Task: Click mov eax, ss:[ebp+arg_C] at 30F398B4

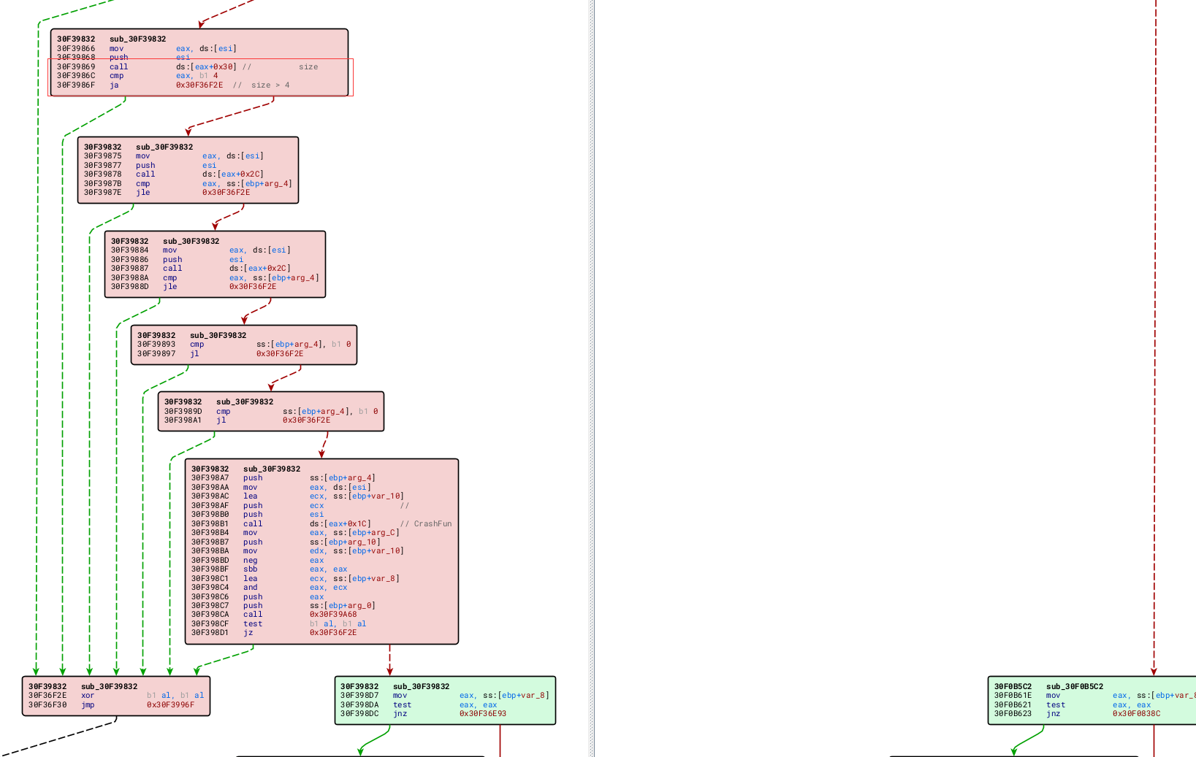Action: pyautogui.click(x=295, y=533)
